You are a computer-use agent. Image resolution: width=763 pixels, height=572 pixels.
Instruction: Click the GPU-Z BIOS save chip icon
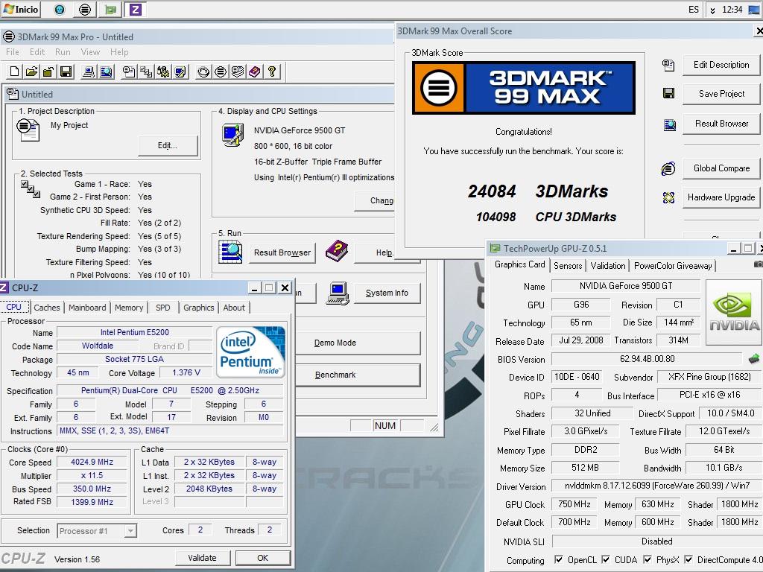pyautogui.click(x=753, y=359)
